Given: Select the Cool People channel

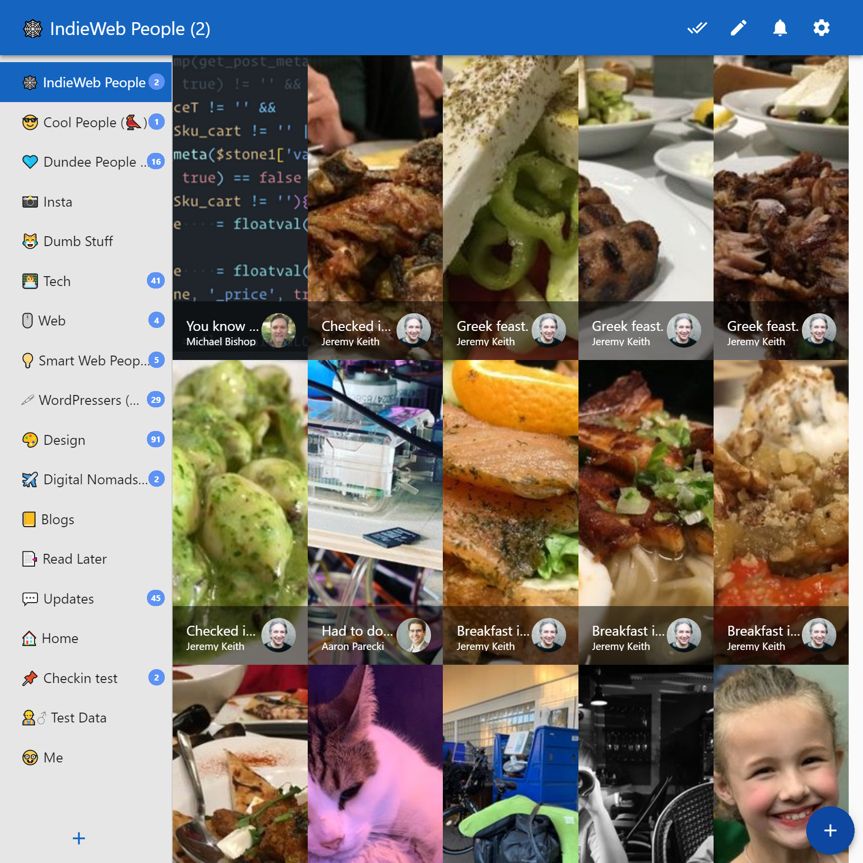Looking at the screenshot, I should pyautogui.click(x=86, y=122).
